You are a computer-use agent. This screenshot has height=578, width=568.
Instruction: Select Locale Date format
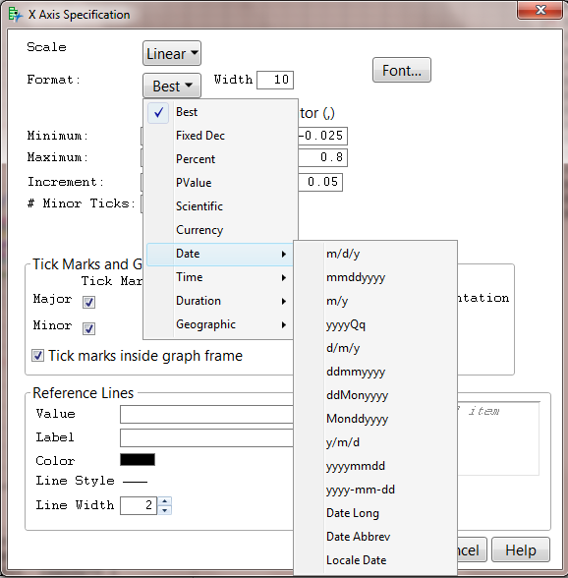tap(375, 560)
